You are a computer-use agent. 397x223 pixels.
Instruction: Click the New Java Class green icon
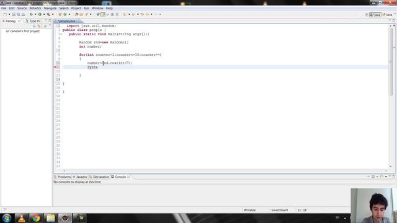click(x=65, y=14)
